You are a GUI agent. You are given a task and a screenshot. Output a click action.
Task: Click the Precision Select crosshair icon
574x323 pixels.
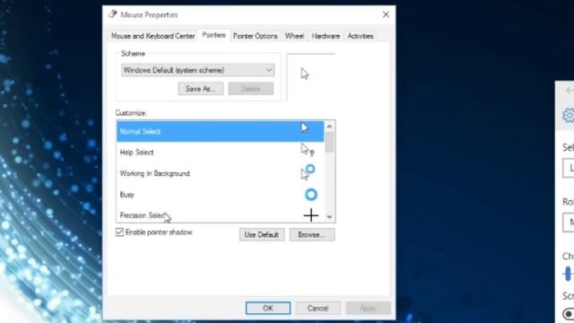tap(311, 215)
